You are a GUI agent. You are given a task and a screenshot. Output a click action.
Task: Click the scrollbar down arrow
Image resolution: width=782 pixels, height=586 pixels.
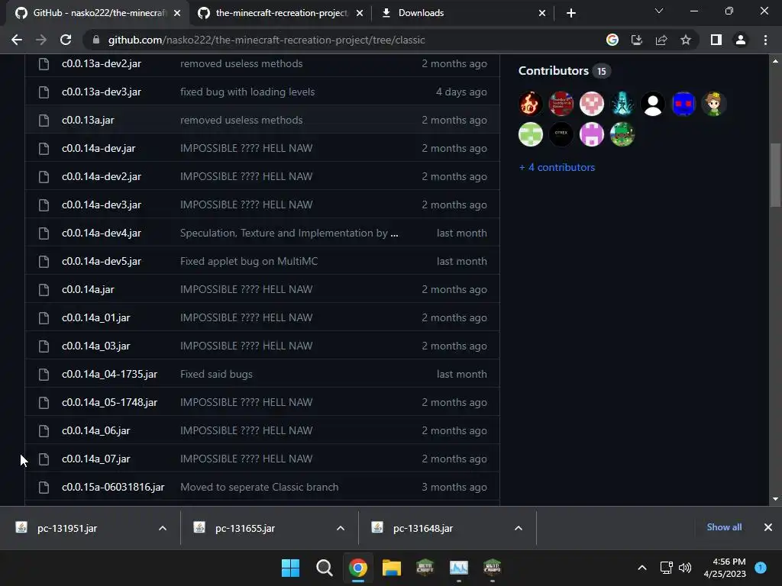(x=775, y=499)
